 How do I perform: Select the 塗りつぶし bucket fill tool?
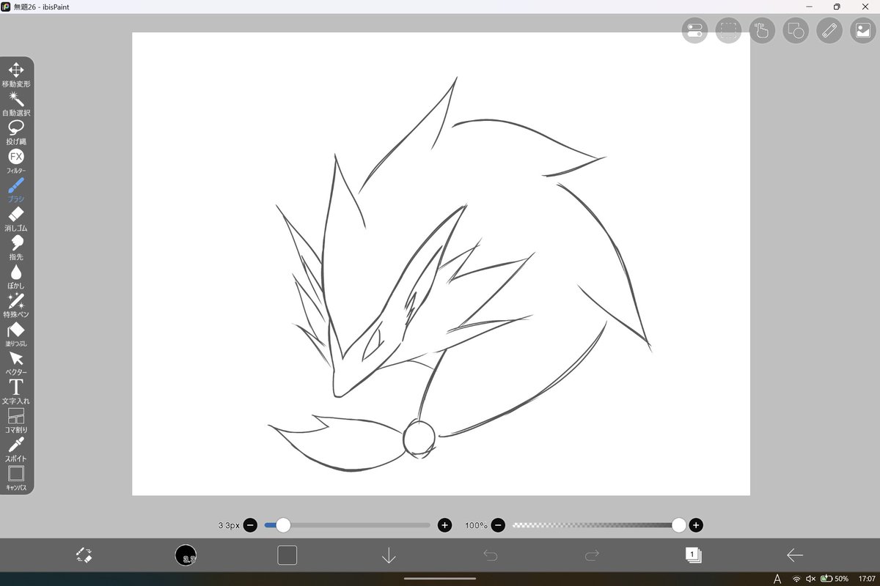pyautogui.click(x=16, y=334)
